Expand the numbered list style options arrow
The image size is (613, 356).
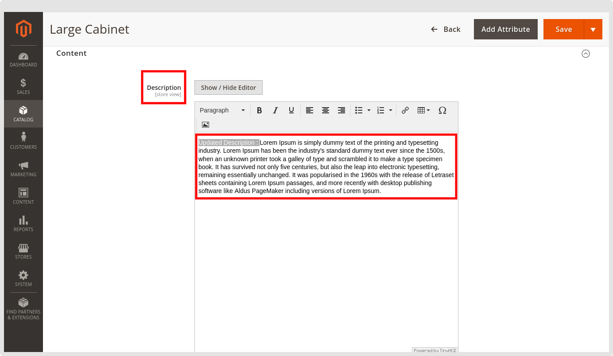click(391, 110)
